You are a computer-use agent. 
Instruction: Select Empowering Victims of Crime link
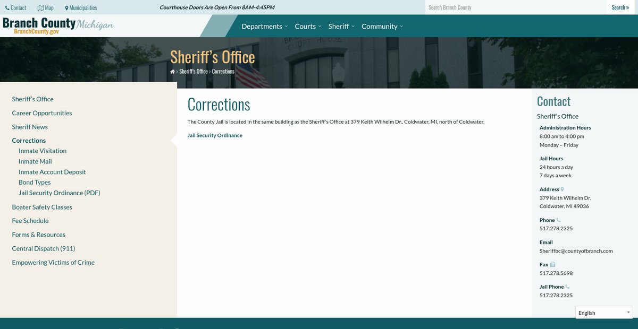point(53,262)
